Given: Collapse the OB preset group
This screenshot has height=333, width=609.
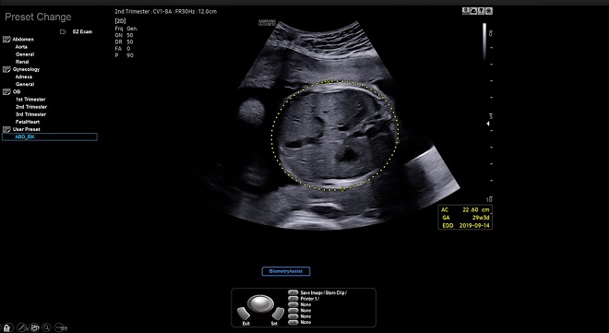Looking at the screenshot, I should click(x=6, y=92).
